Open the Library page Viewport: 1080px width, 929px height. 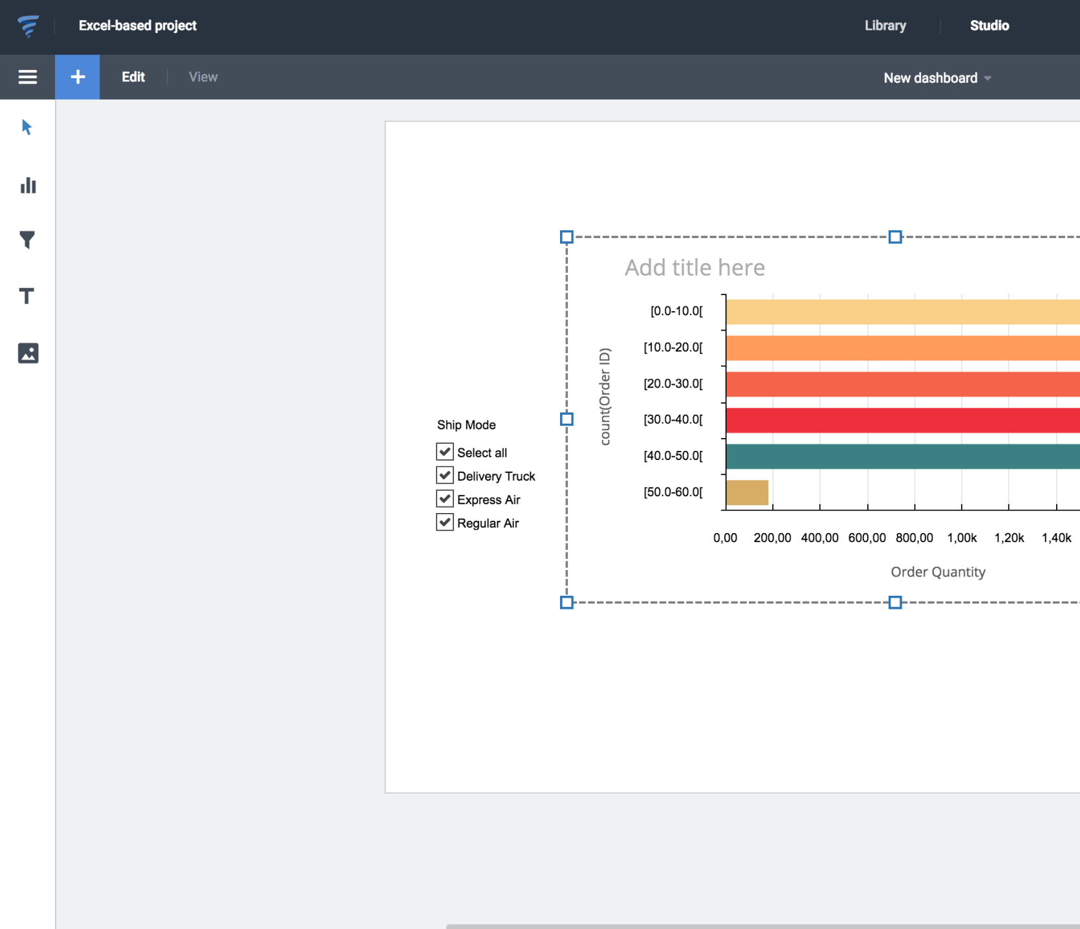[x=885, y=26]
